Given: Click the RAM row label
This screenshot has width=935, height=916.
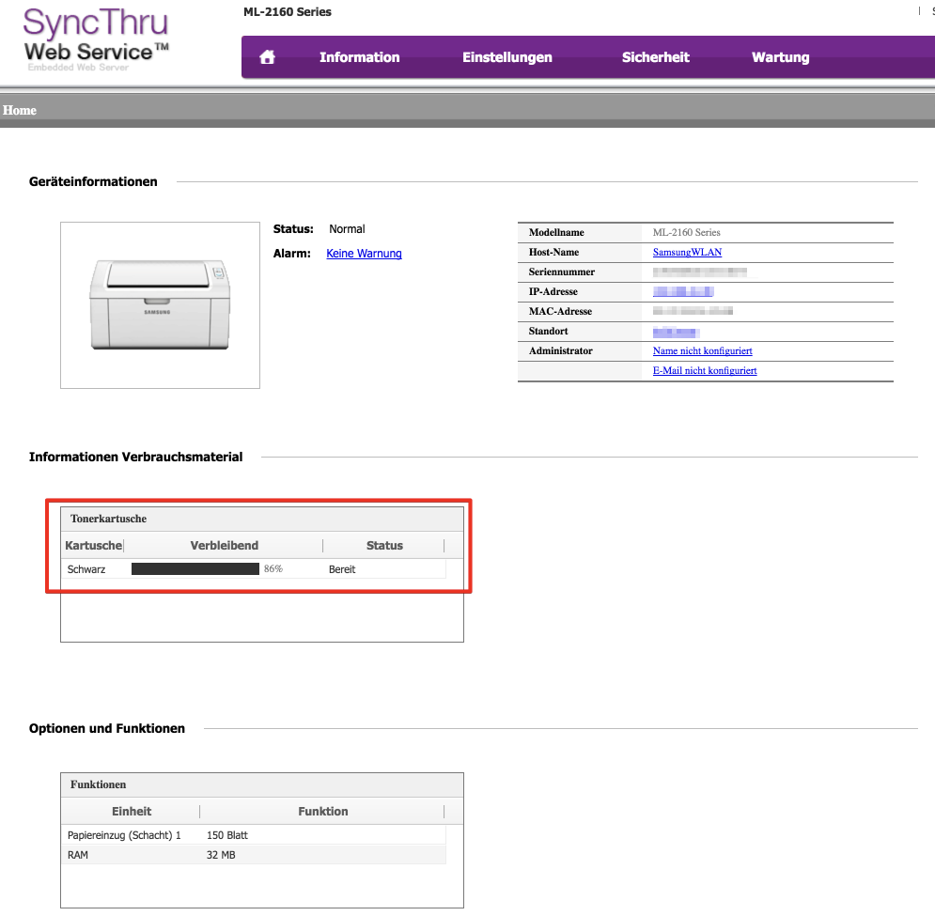Looking at the screenshot, I should click(x=77, y=855).
